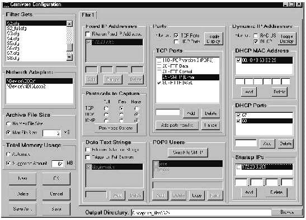Viewport: 306px width, 220px height.
Task: Click the Filter Sets scroll up arrow
Action: pyautogui.click(x=69, y=23)
